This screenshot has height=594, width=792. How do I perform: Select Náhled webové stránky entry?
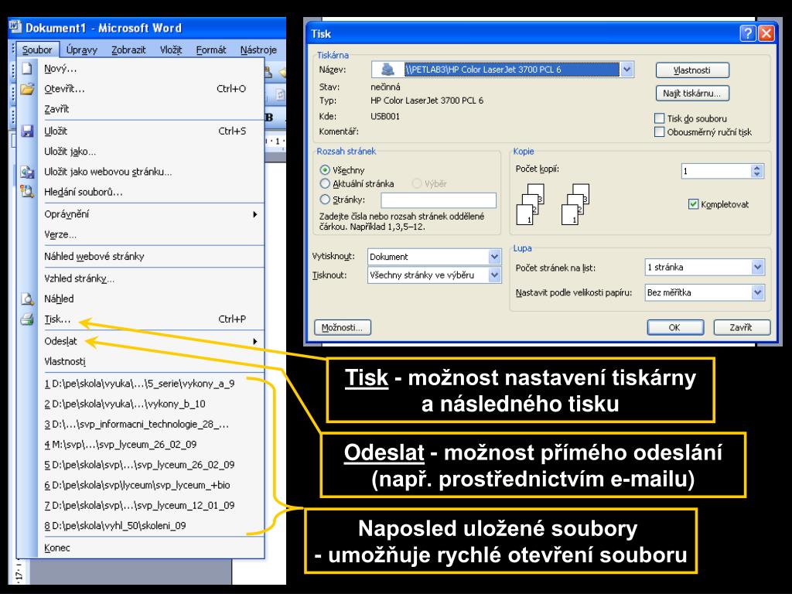(142, 256)
